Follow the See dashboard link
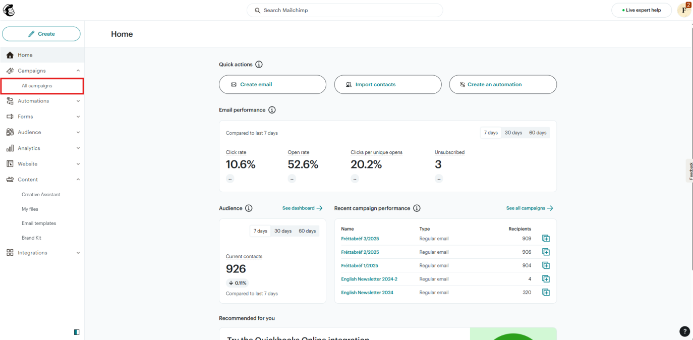The image size is (693, 340). 302,208
